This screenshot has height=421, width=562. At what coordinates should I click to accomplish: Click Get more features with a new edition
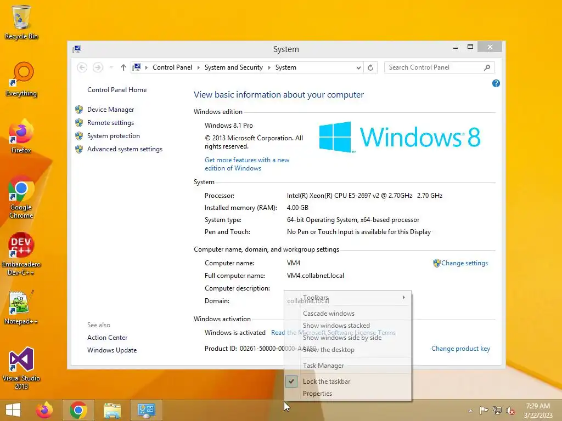coord(246,164)
